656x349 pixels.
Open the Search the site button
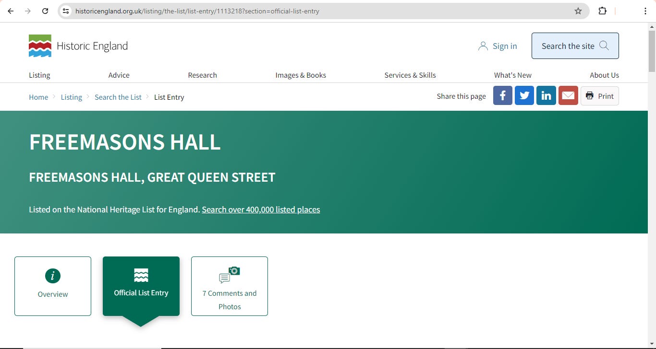tap(575, 46)
